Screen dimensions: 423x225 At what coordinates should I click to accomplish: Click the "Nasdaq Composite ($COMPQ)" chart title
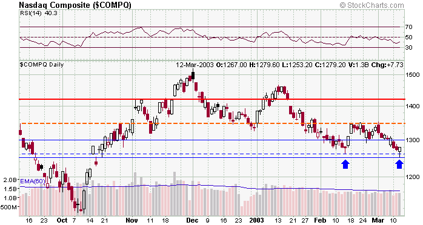pos(75,5)
